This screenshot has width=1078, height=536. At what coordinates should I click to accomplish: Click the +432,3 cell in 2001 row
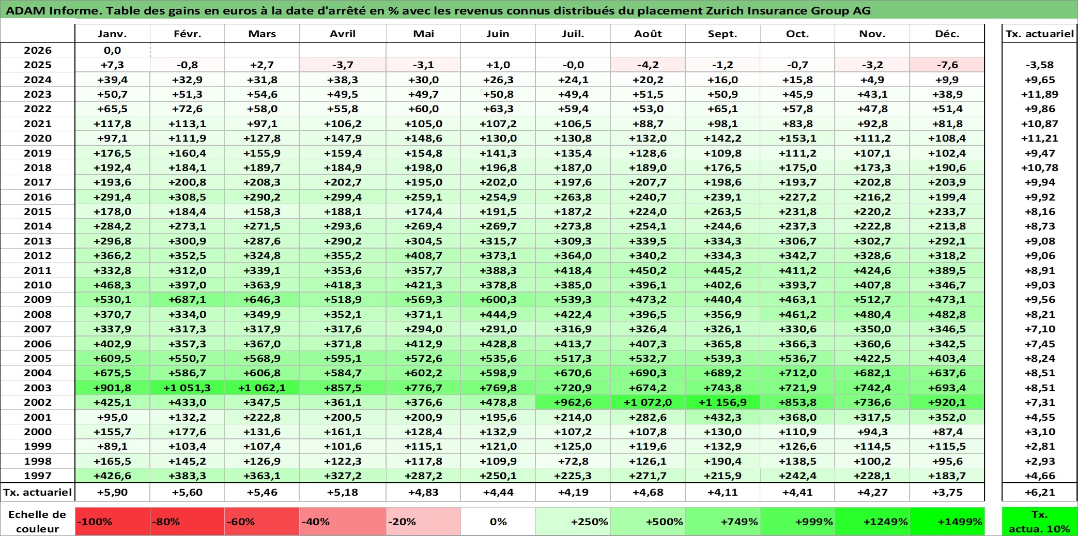click(722, 417)
